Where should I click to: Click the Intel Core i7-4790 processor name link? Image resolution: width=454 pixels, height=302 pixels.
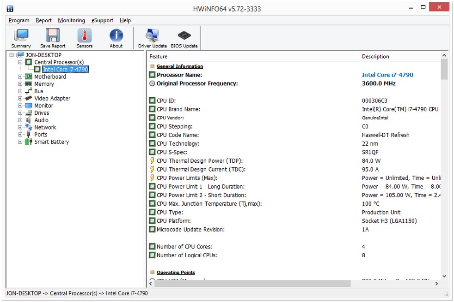point(387,75)
